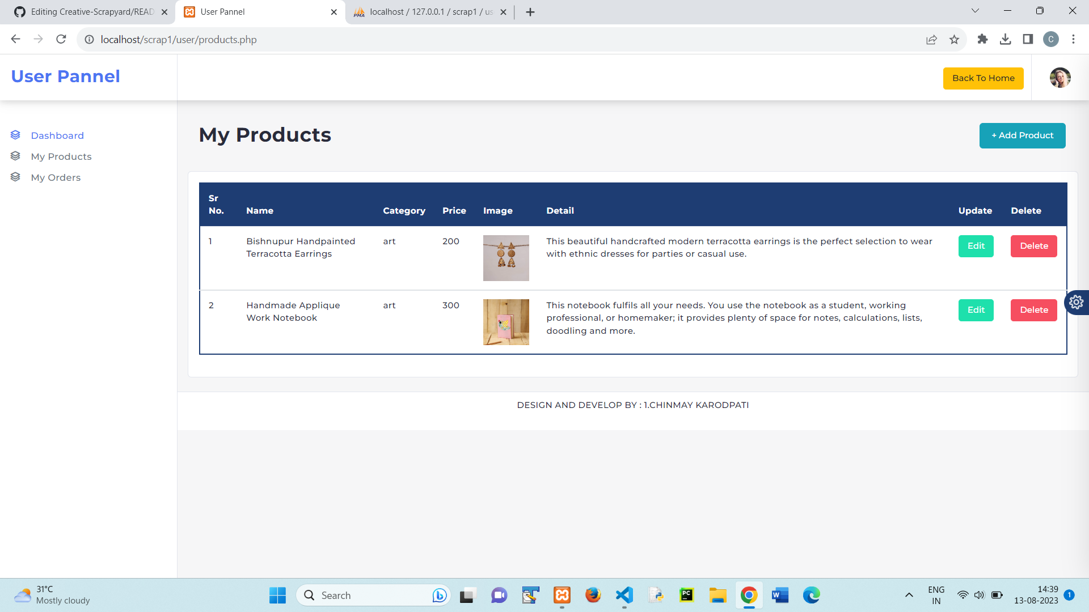Launch XAMPP from the taskbar
Screen dimensions: 1089x612
coord(562,595)
